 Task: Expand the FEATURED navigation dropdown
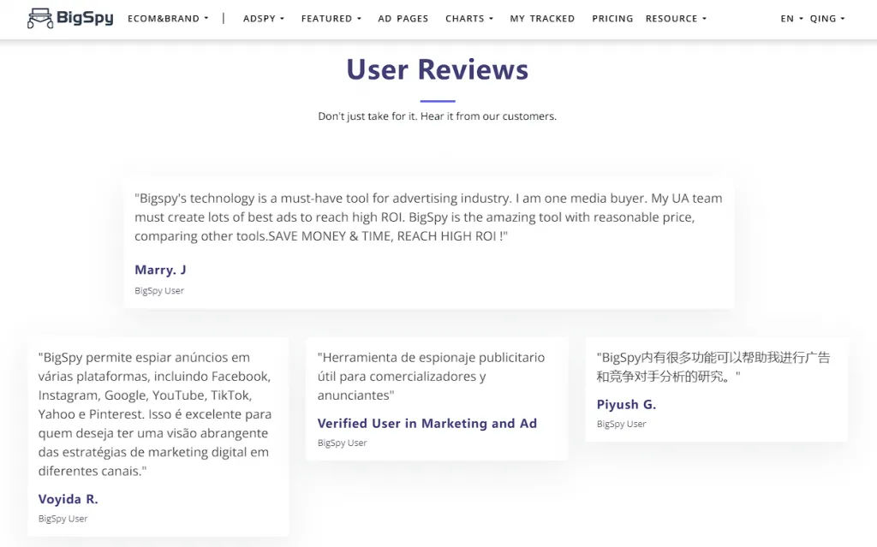click(331, 19)
